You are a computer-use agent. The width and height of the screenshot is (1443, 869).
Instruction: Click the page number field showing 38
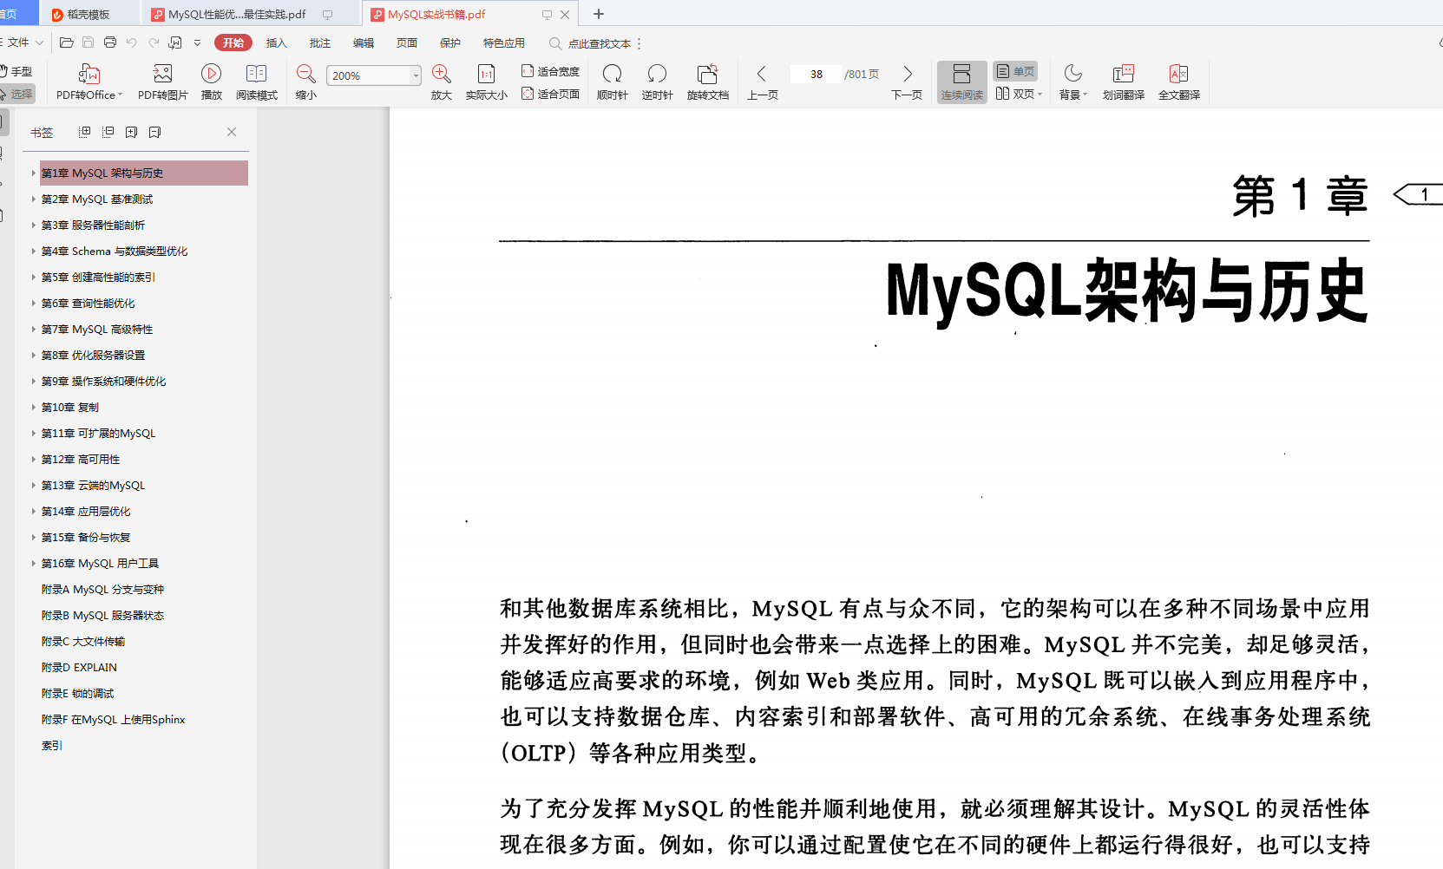(816, 74)
